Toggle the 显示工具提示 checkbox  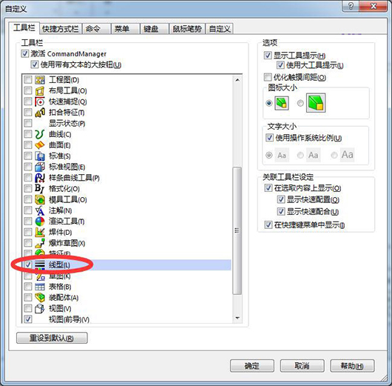point(268,55)
